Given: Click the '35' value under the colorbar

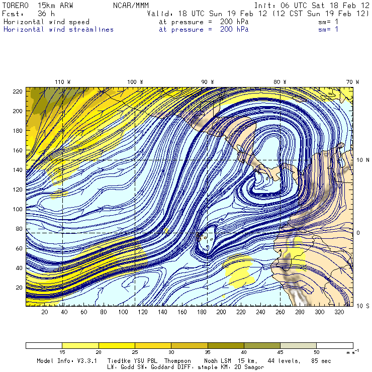Looking at the screenshot, I should 208,352.
